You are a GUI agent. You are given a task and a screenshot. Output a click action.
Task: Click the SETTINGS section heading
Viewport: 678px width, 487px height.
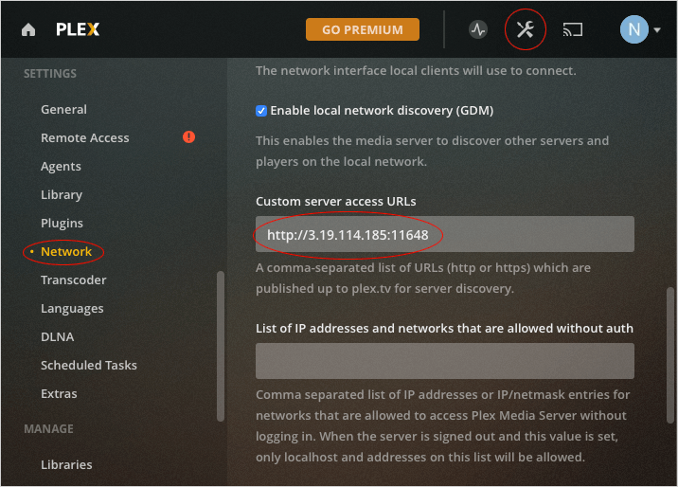[x=50, y=74]
